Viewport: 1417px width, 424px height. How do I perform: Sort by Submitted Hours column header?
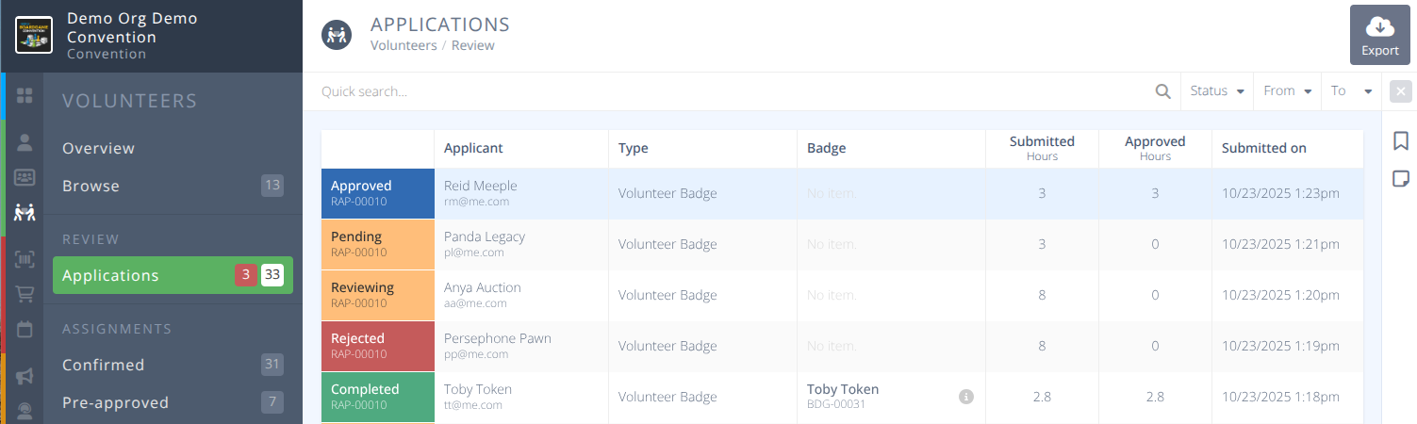pos(1042,148)
